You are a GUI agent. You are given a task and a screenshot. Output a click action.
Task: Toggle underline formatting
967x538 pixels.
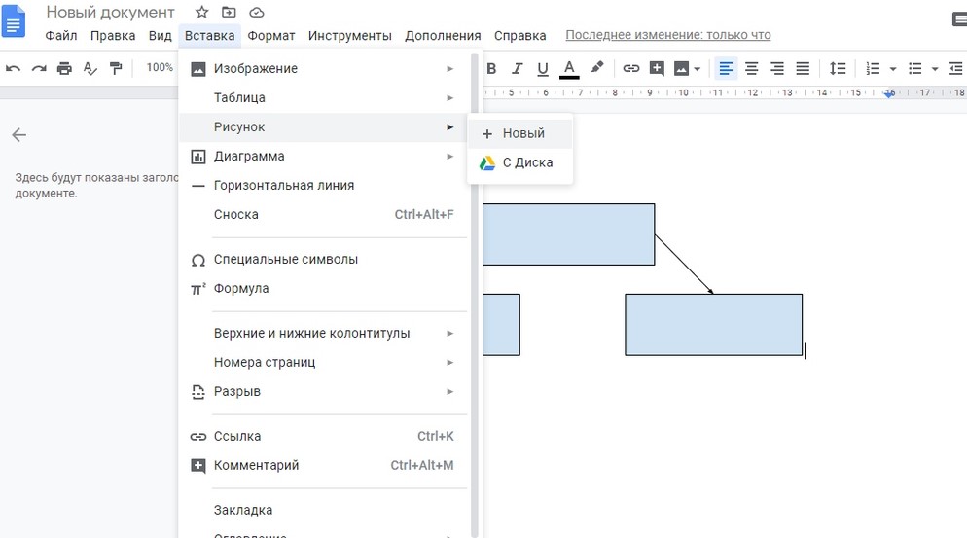tap(543, 68)
